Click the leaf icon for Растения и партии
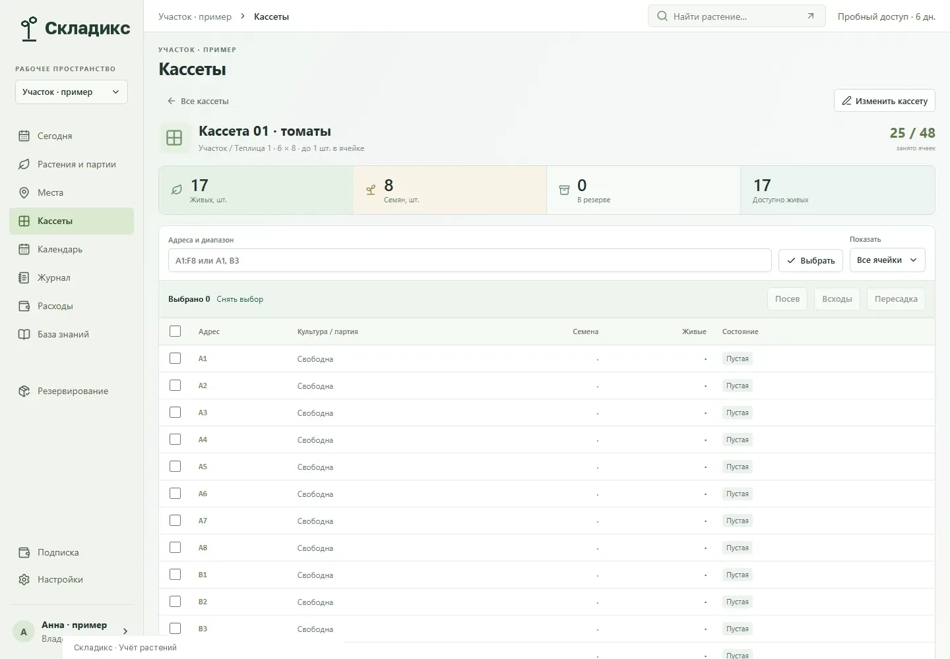 click(24, 164)
